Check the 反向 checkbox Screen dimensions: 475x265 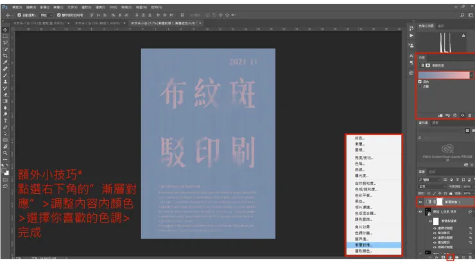420,87
